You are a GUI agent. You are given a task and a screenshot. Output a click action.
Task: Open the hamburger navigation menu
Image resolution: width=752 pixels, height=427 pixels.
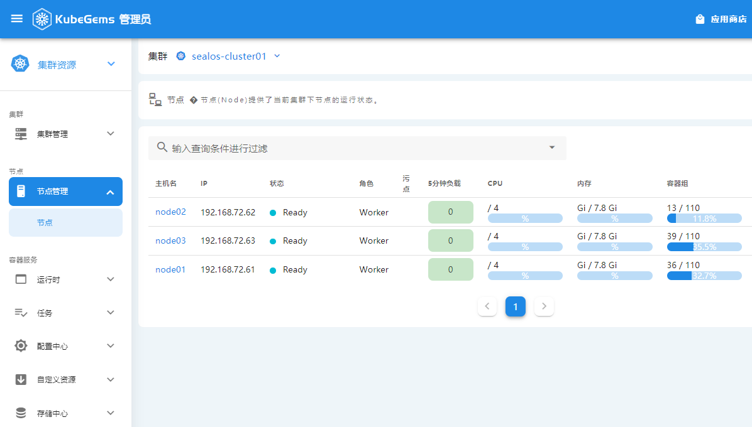tap(17, 19)
